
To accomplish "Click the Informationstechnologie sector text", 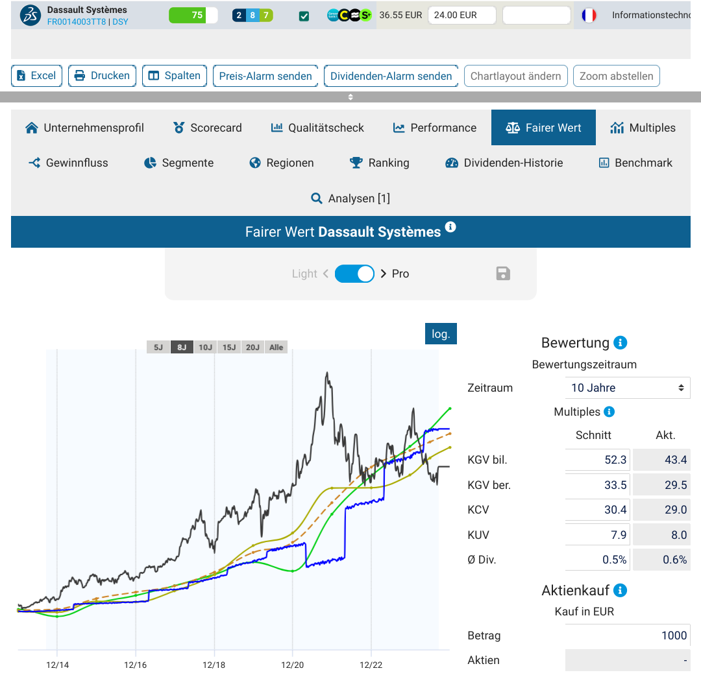I will coord(651,15).
